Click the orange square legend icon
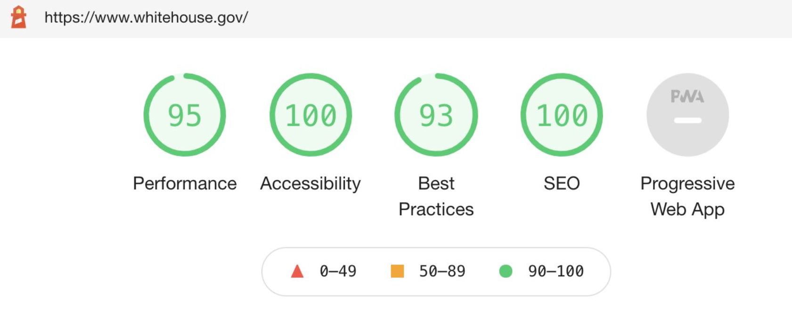 pos(397,271)
